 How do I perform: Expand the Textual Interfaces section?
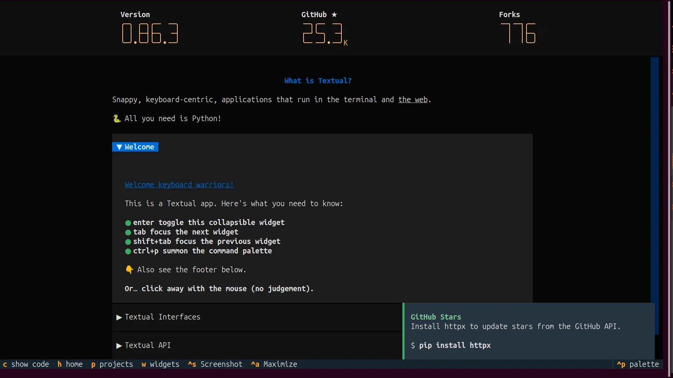pyautogui.click(x=158, y=317)
